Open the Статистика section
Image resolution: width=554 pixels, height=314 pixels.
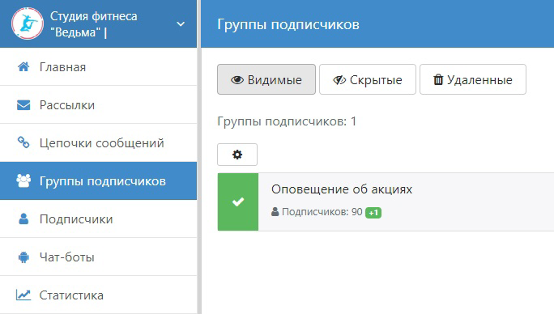pos(98,295)
